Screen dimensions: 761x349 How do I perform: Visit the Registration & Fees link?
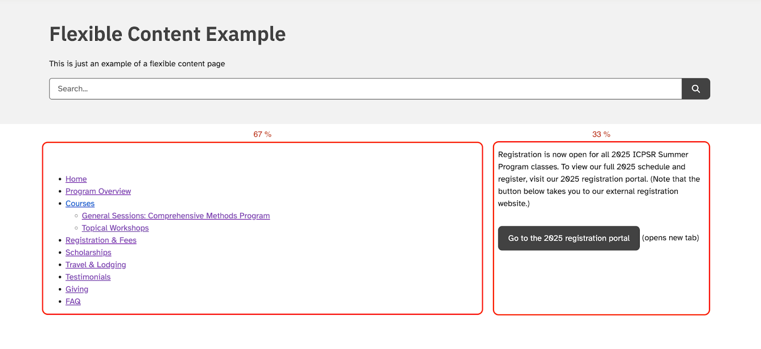(x=101, y=240)
